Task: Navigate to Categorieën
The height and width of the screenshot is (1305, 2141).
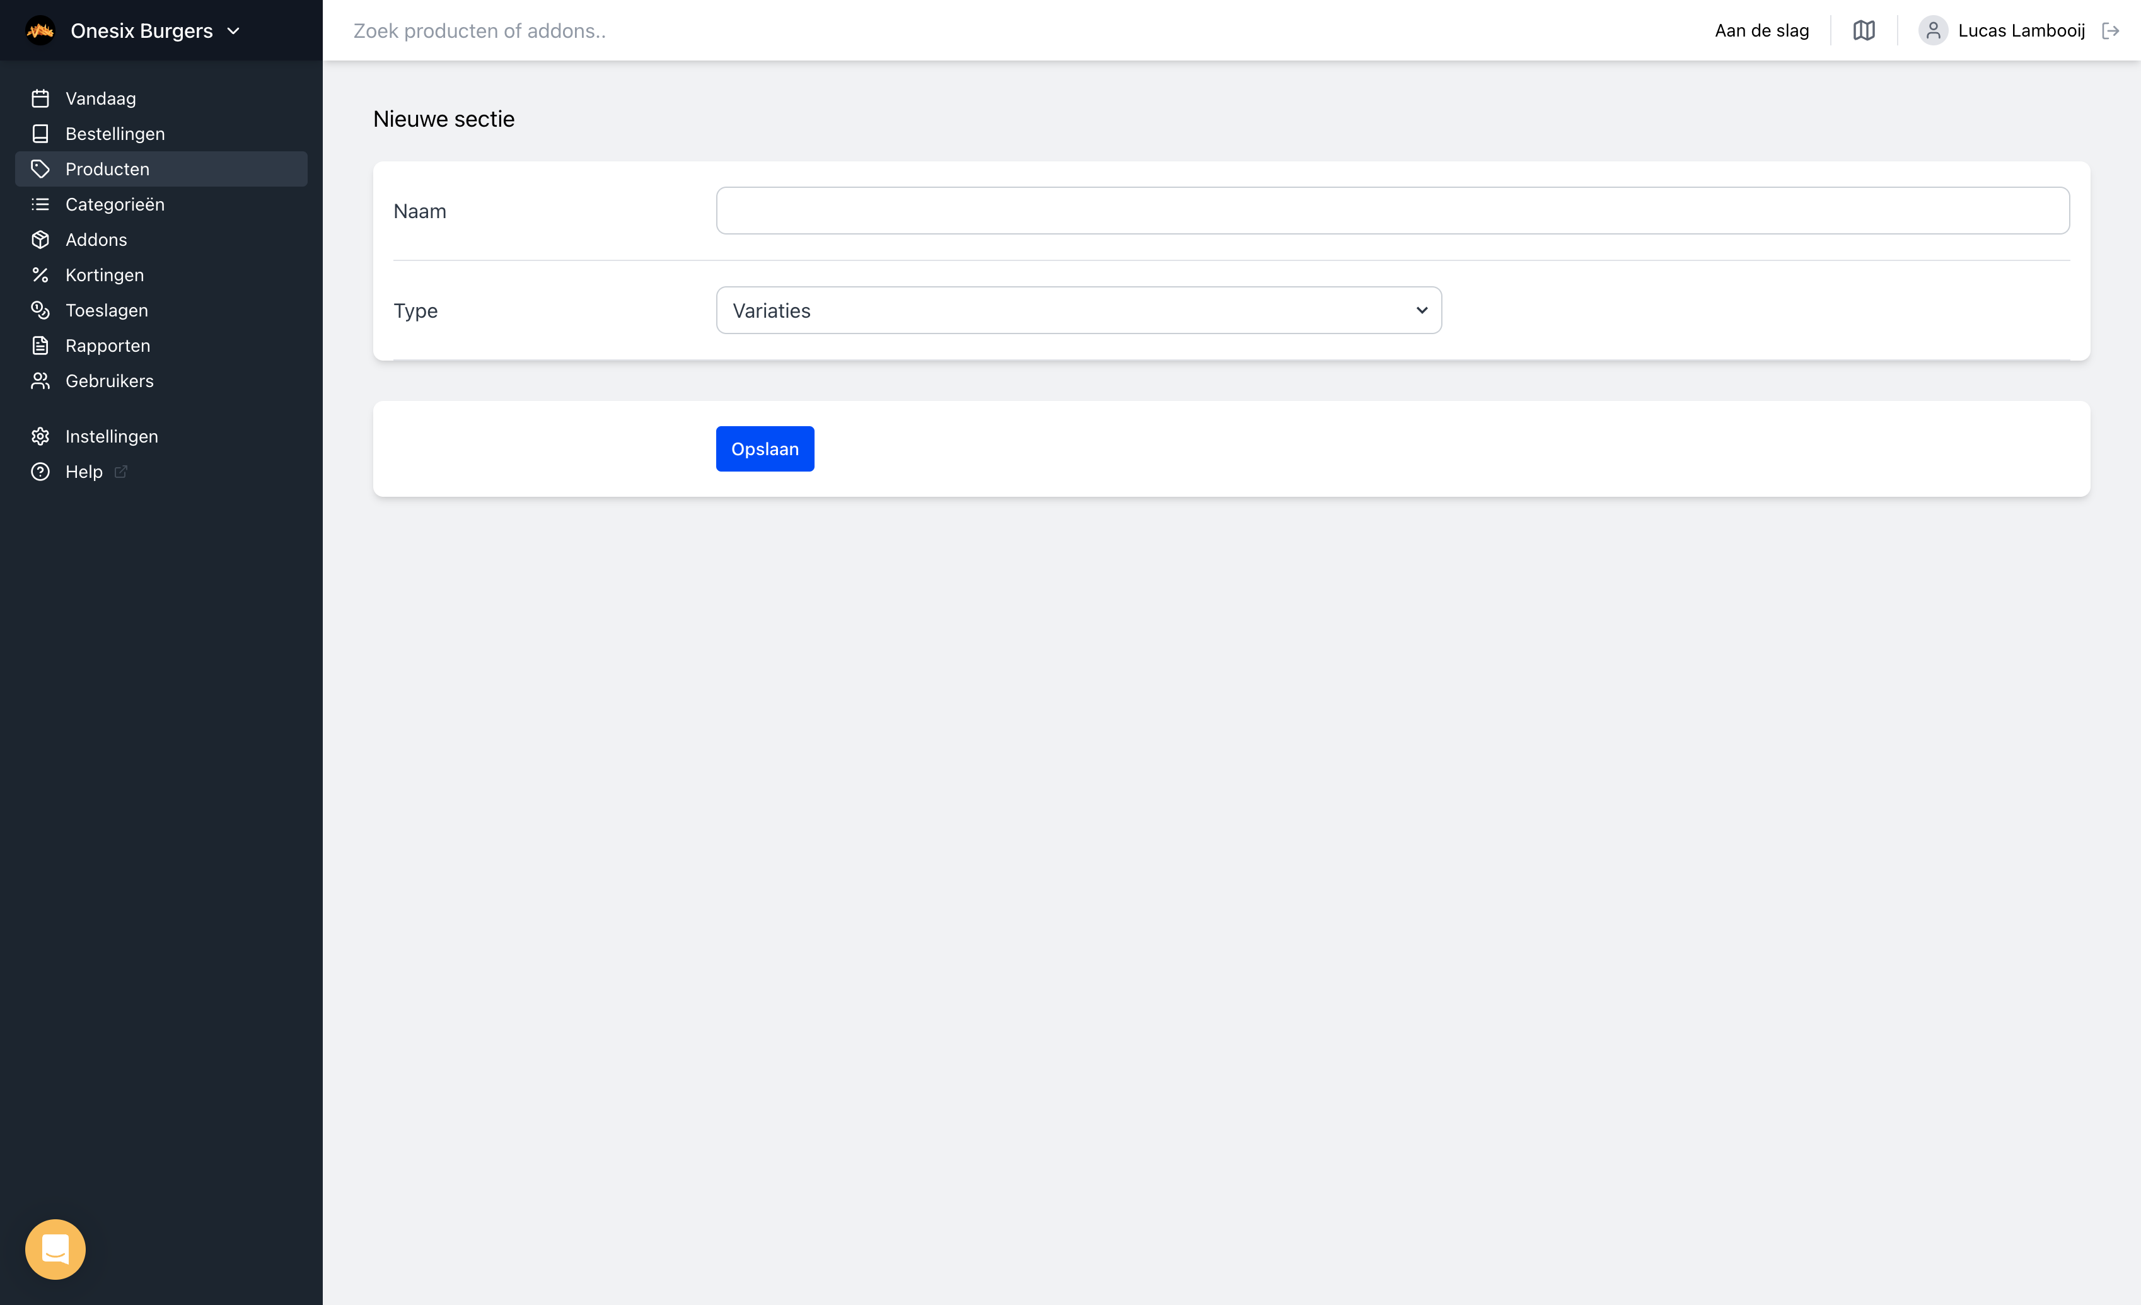Action: click(161, 204)
